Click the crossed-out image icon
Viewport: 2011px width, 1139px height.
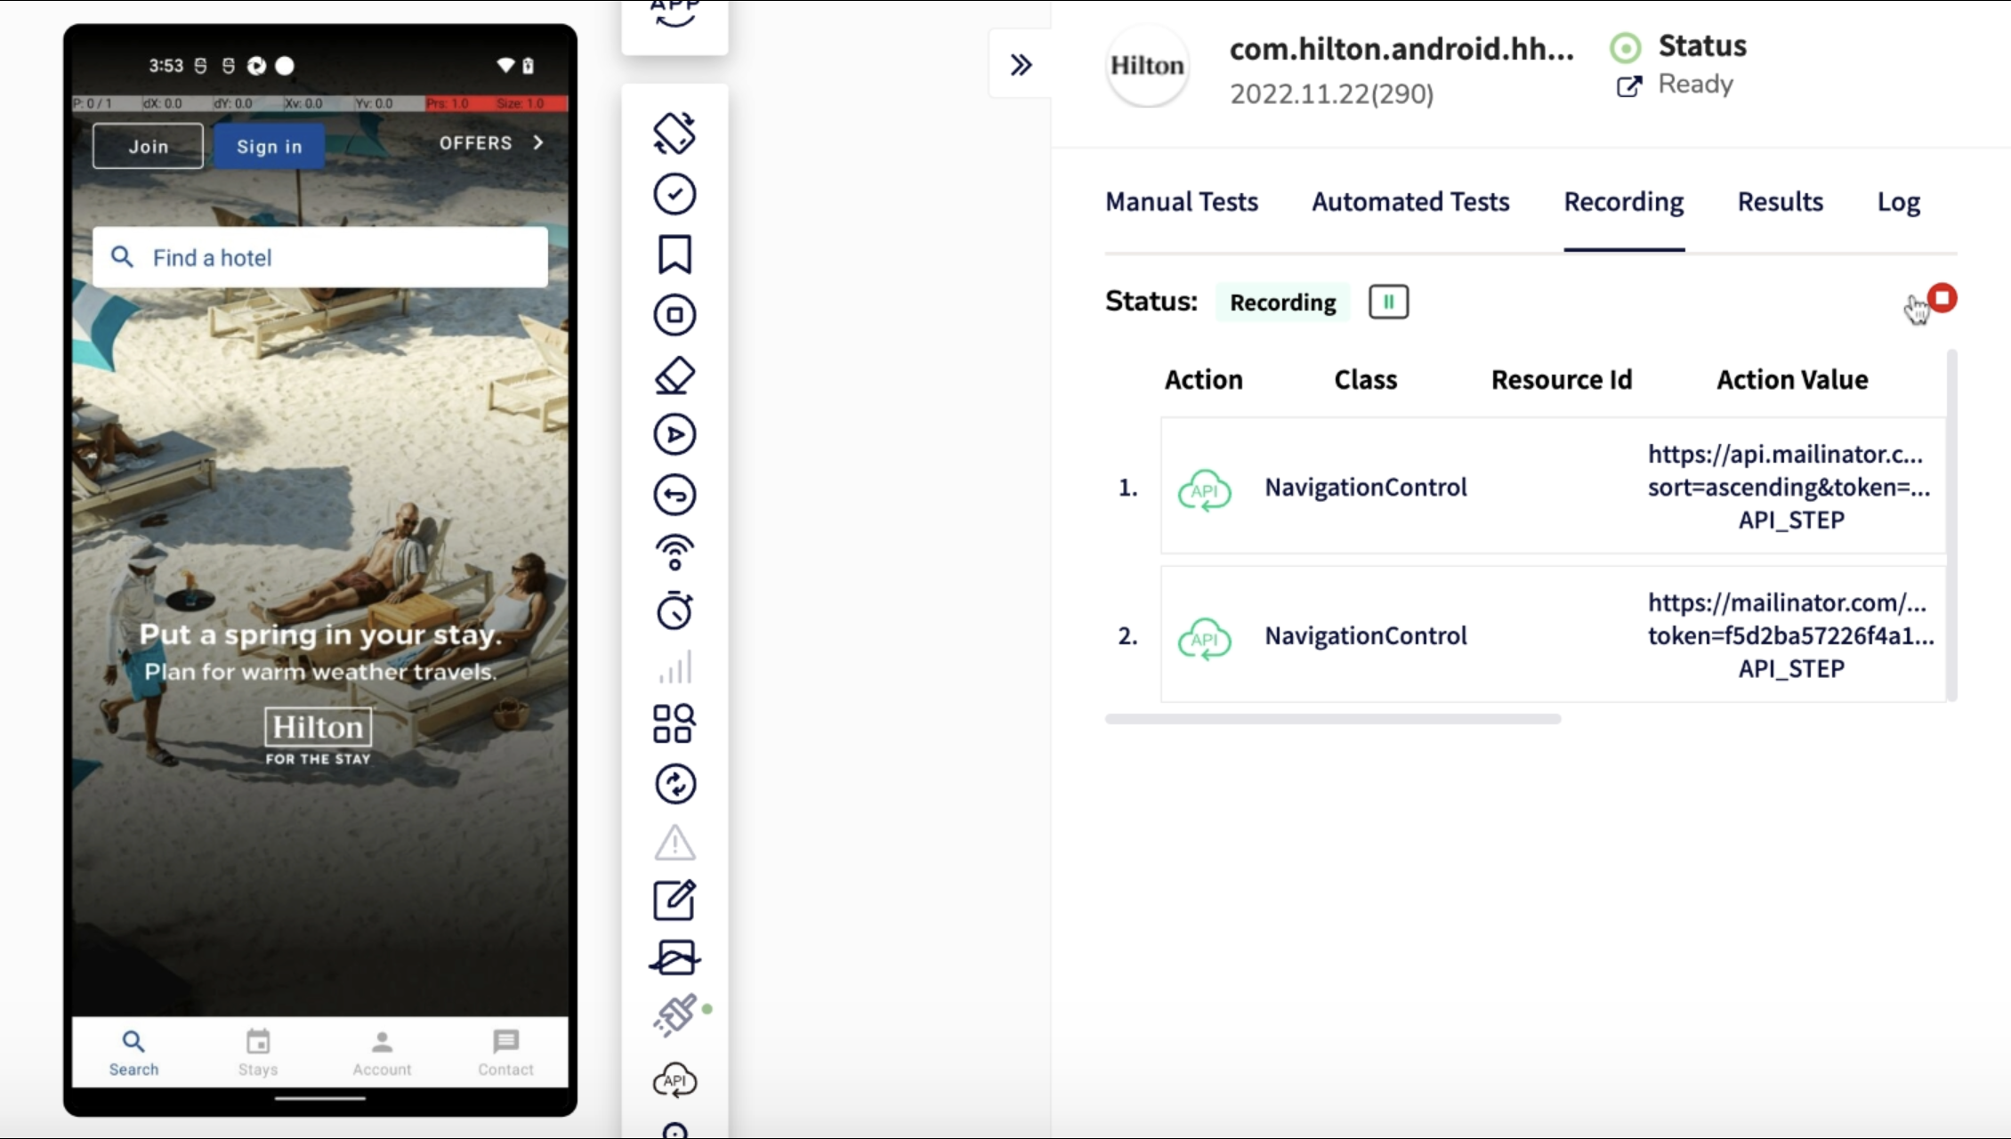674,958
